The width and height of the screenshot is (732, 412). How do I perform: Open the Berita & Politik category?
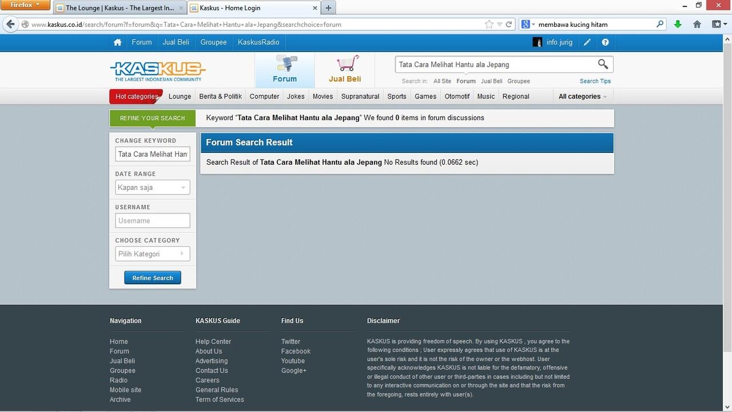(221, 97)
